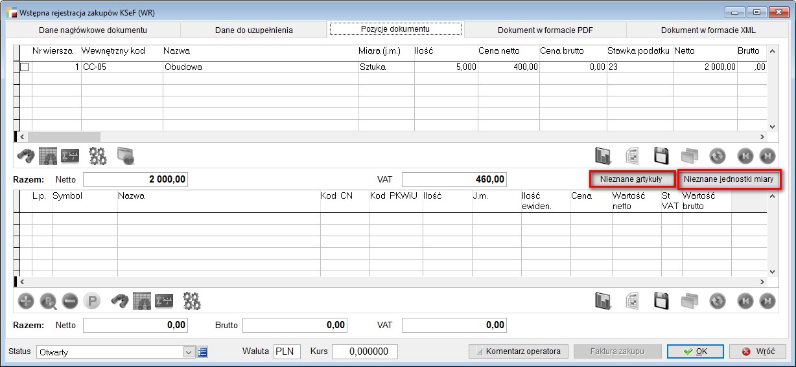The height and width of the screenshot is (367, 796).
Task: Click the upper go-to-first-record icon
Action: click(745, 155)
